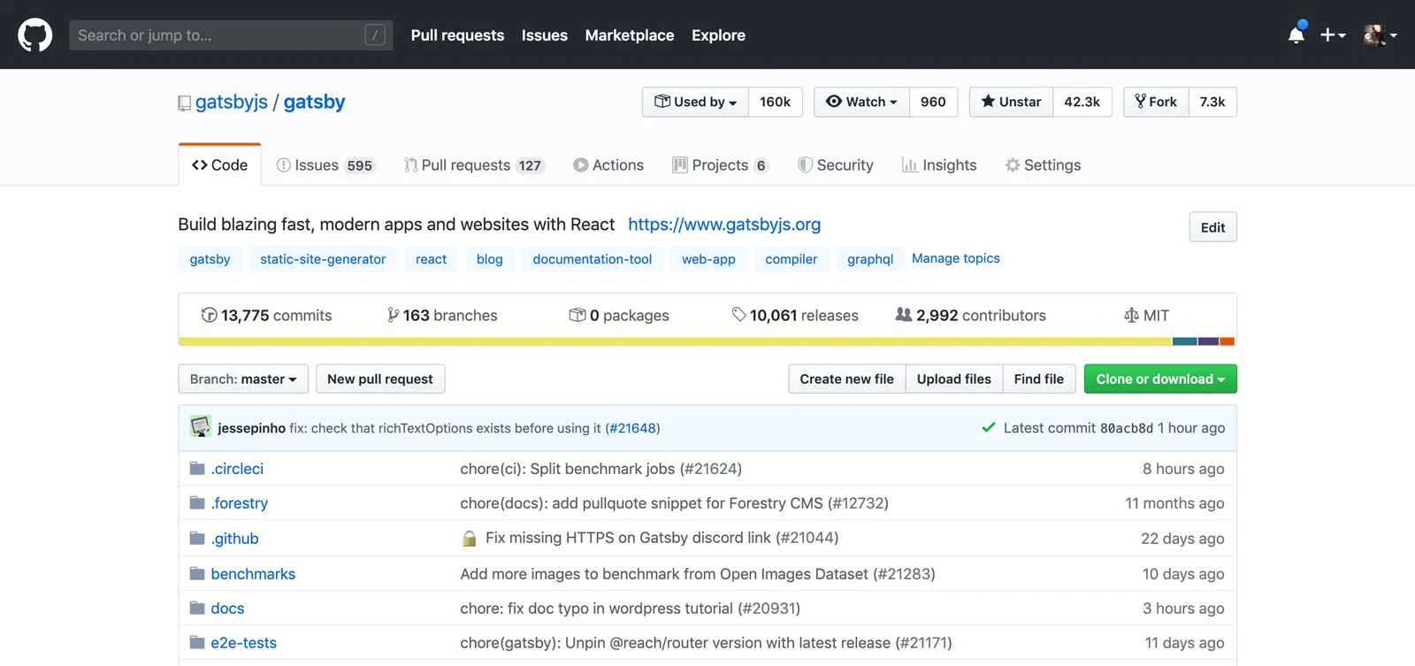Viewport: 1415px width, 666px height.
Task: Click the MIT license scale icon
Action: coord(1131,315)
